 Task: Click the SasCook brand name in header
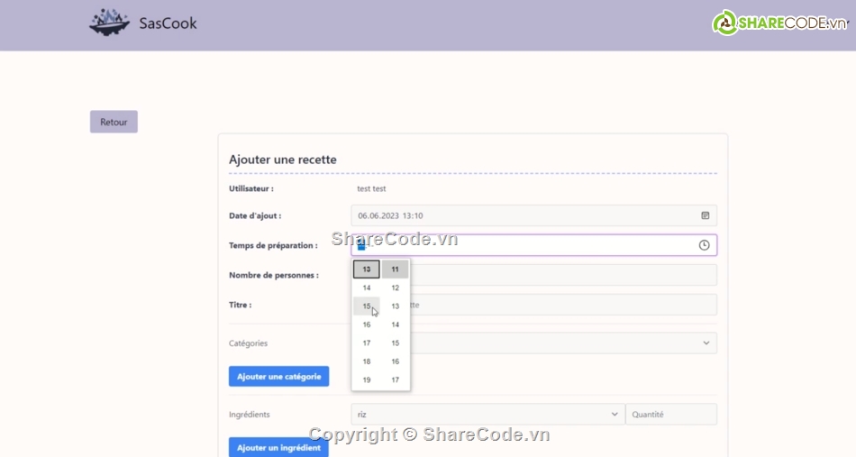pos(168,23)
